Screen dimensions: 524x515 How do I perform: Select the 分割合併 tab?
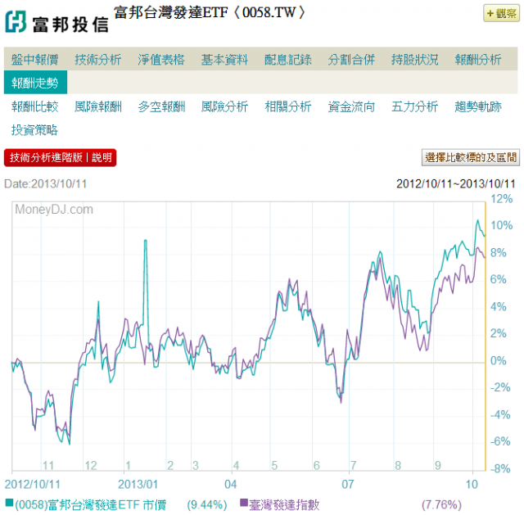(x=351, y=60)
